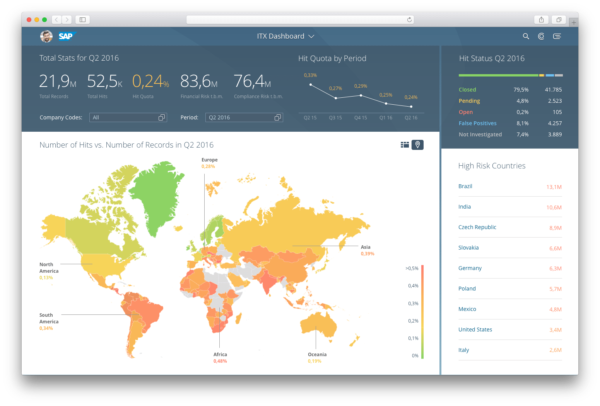Click the user profile avatar
The width and height of the screenshot is (600, 406).
click(x=46, y=36)
